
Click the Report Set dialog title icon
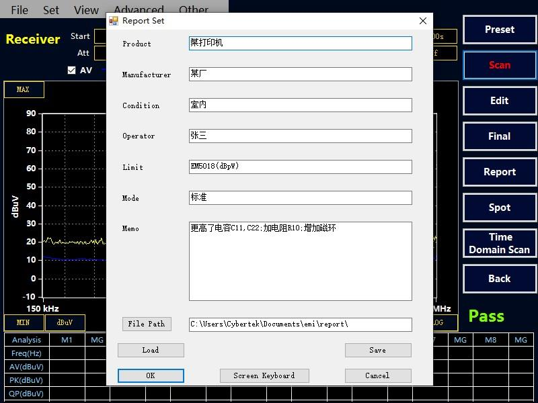(114, 21)
